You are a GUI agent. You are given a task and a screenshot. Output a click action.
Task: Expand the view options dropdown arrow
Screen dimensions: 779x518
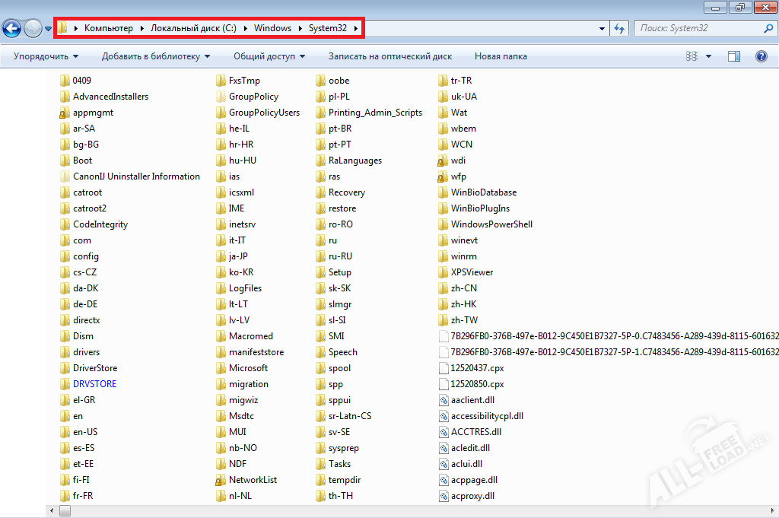click(x=709, y=56)
